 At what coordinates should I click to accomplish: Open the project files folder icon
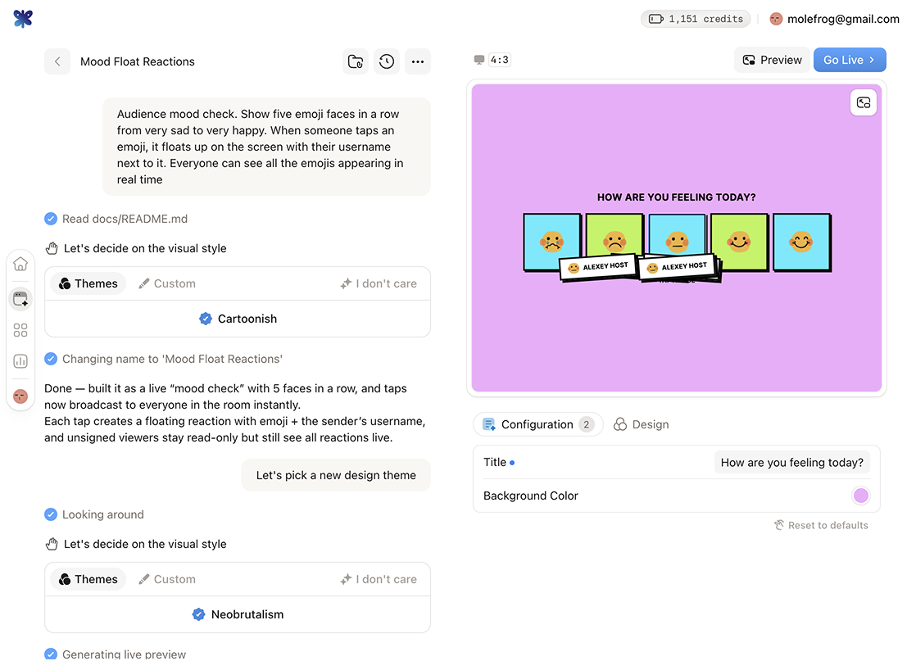355,61
